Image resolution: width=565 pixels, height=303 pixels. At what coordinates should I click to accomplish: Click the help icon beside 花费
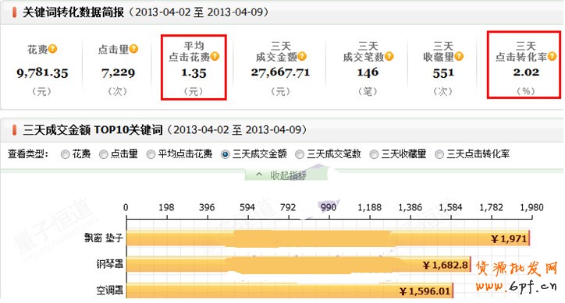[x=52, y=48]
